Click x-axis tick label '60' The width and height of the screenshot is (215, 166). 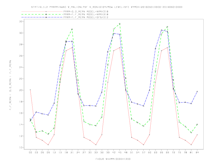pyautogui.click(x=150, y=152)
